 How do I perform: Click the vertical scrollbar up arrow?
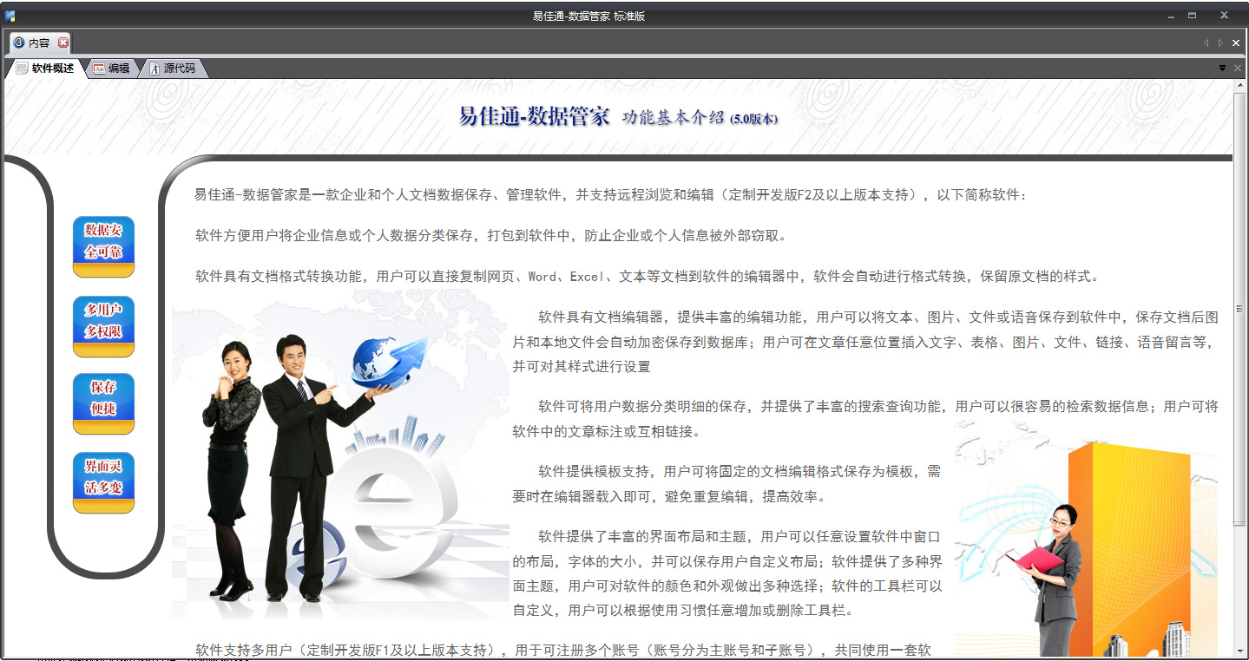pos(1240,86)
